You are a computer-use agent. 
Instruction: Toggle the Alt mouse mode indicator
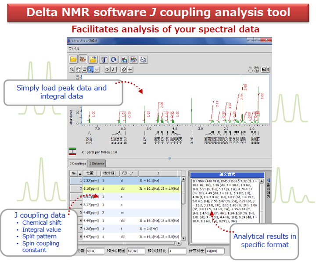point(250,69)
